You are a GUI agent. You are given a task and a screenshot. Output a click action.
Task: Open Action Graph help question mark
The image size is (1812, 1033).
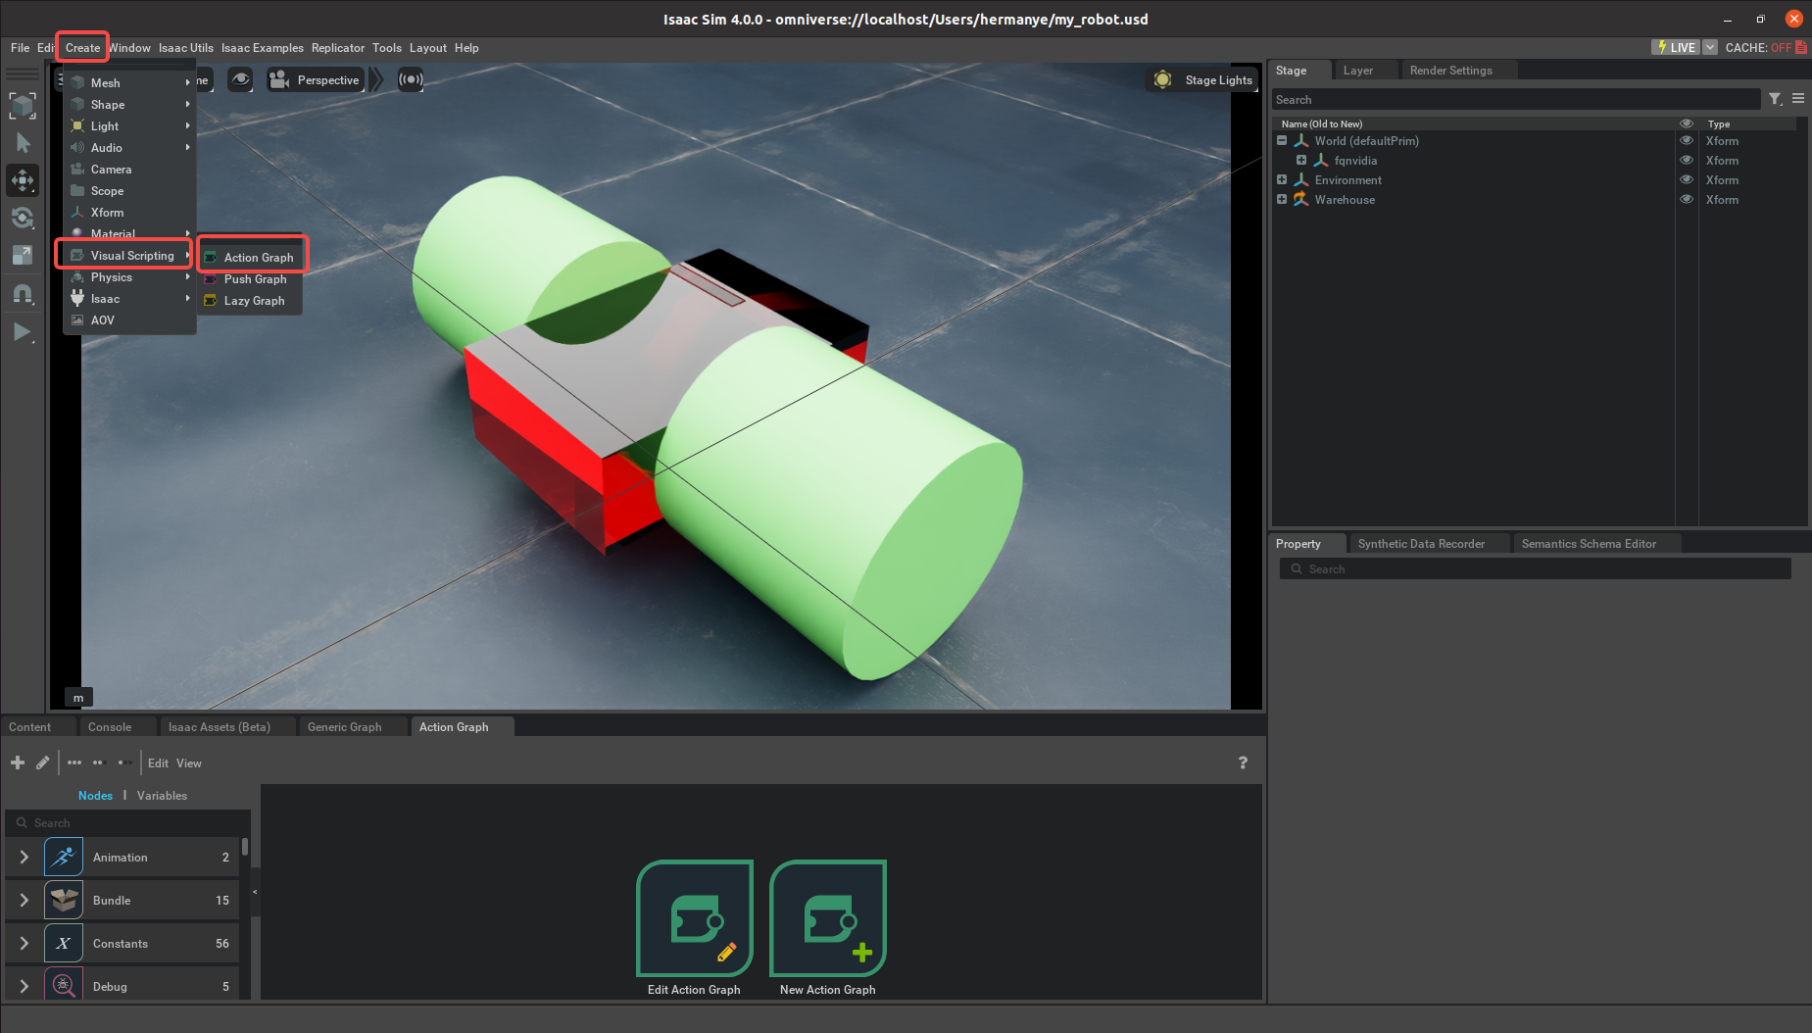click(1243, 762)
